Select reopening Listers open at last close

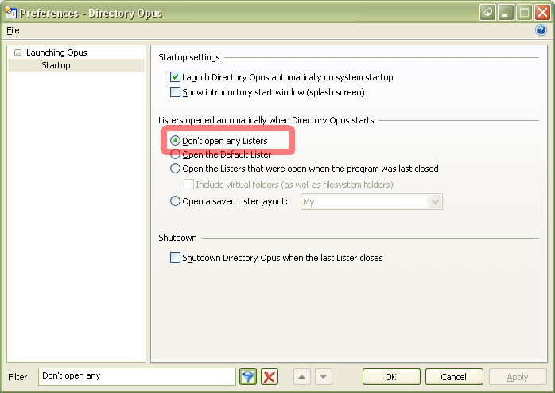pos(176,169)
